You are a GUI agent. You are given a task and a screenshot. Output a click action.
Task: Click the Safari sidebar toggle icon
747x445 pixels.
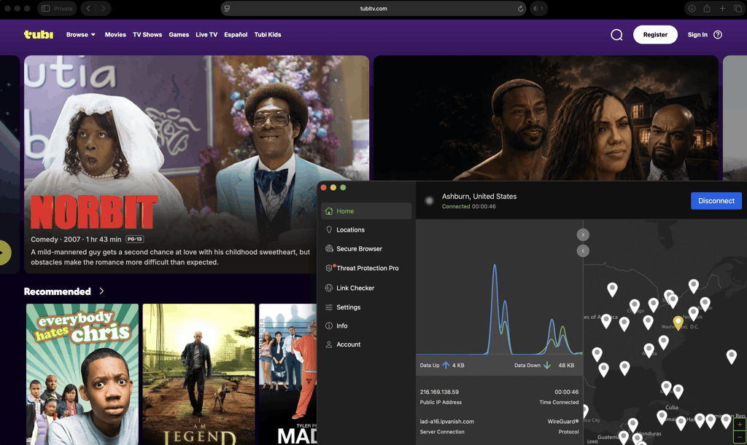pos(46,9)
